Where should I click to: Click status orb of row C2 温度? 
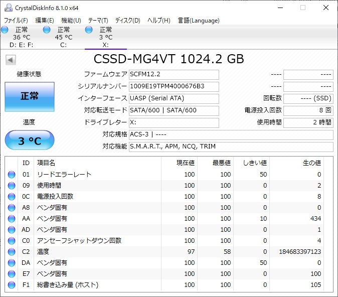click(x=12, y=252)
